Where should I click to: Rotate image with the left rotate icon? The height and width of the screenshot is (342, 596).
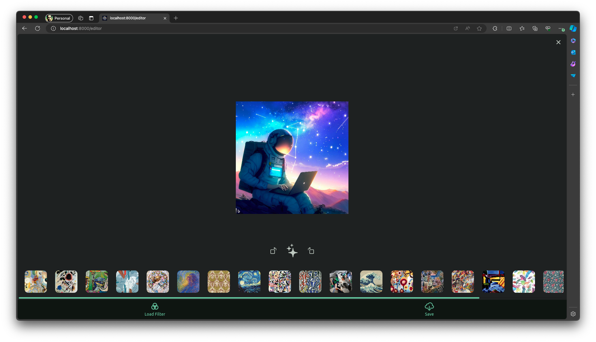(x=273, y=251)
